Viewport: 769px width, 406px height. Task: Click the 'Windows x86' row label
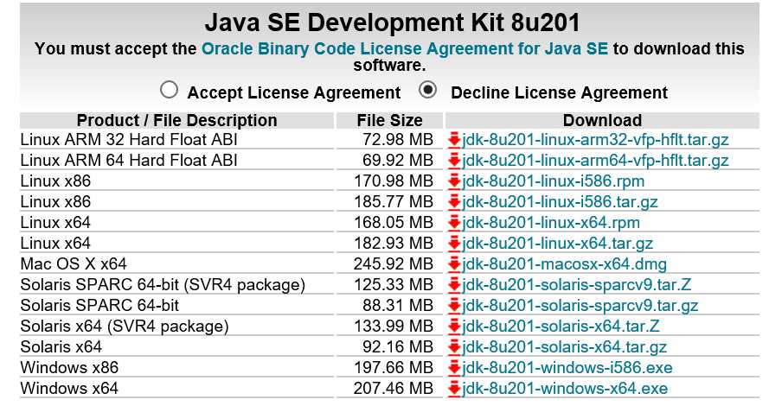pos(69,368)
